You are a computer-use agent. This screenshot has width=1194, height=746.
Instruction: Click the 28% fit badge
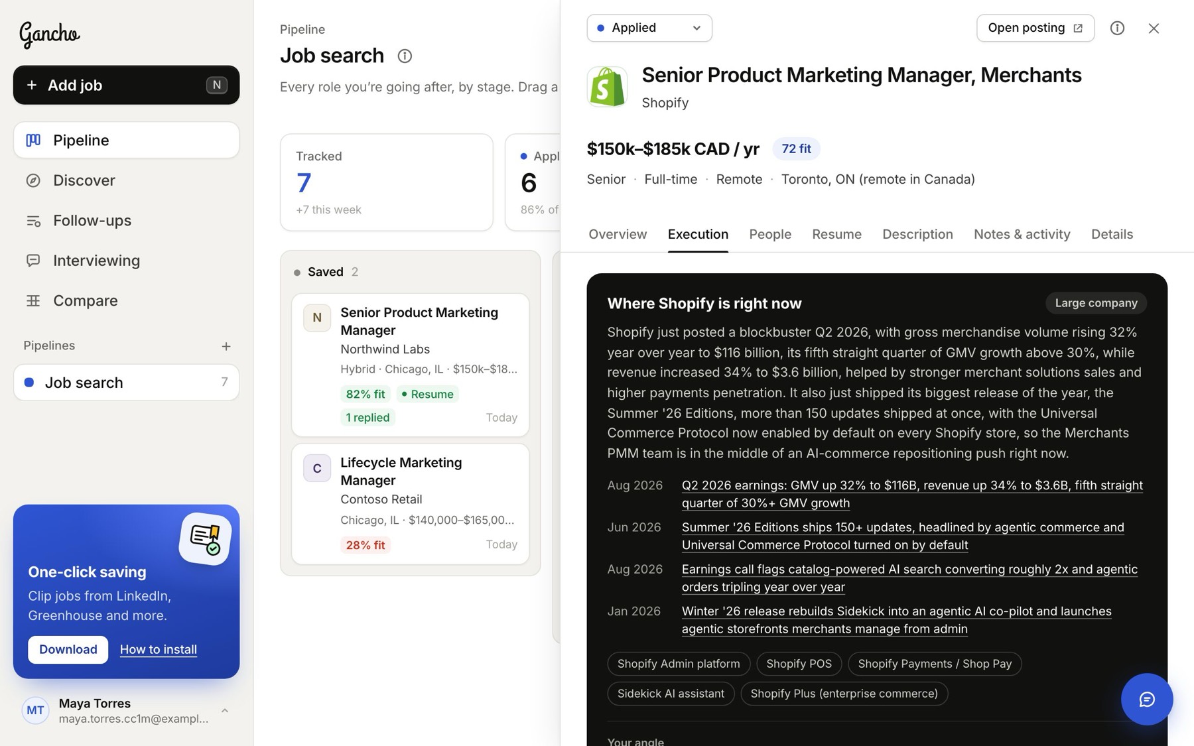tap(365, 545)
